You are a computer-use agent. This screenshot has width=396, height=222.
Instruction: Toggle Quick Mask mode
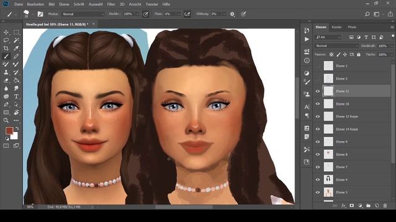[6, 146]
